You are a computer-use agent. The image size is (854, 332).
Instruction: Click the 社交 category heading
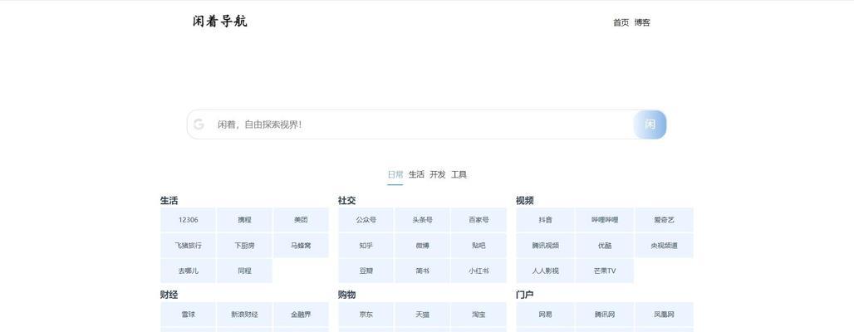[347, 200]
